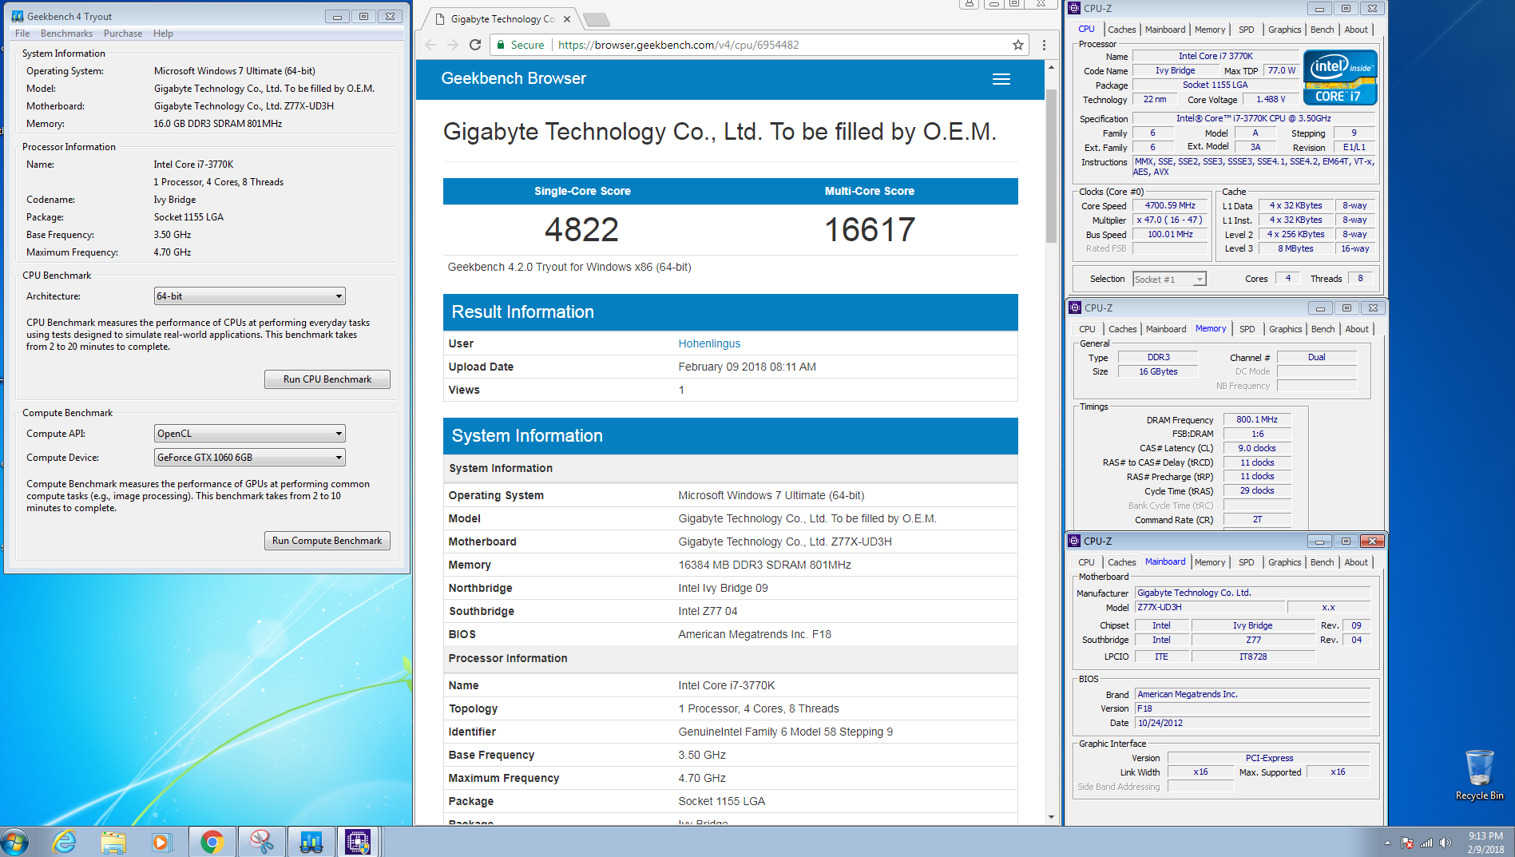
Task: Click the Upload Date February 09 2018 value
Action: (747, 367)
